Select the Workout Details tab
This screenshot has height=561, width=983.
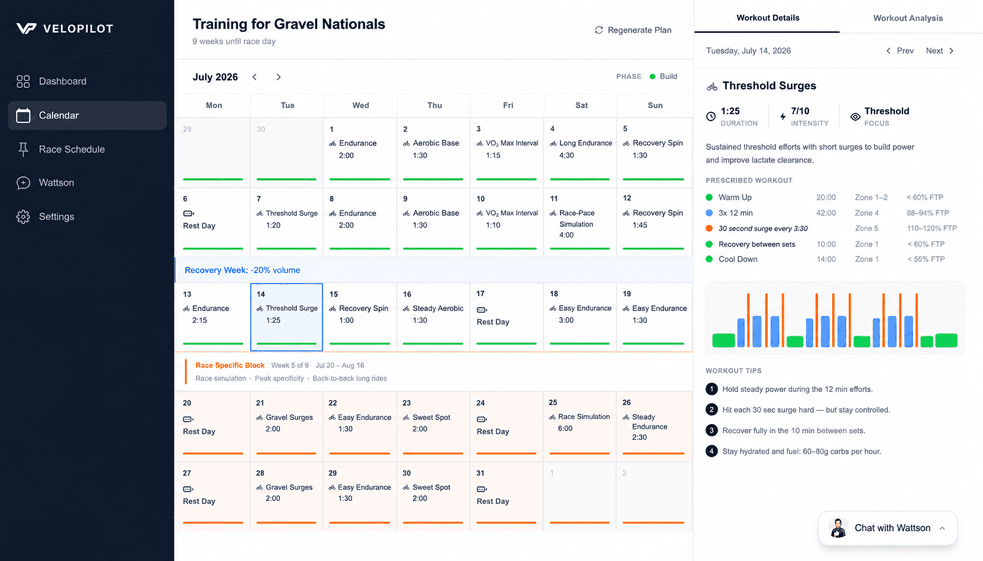(x=767, y=18)
